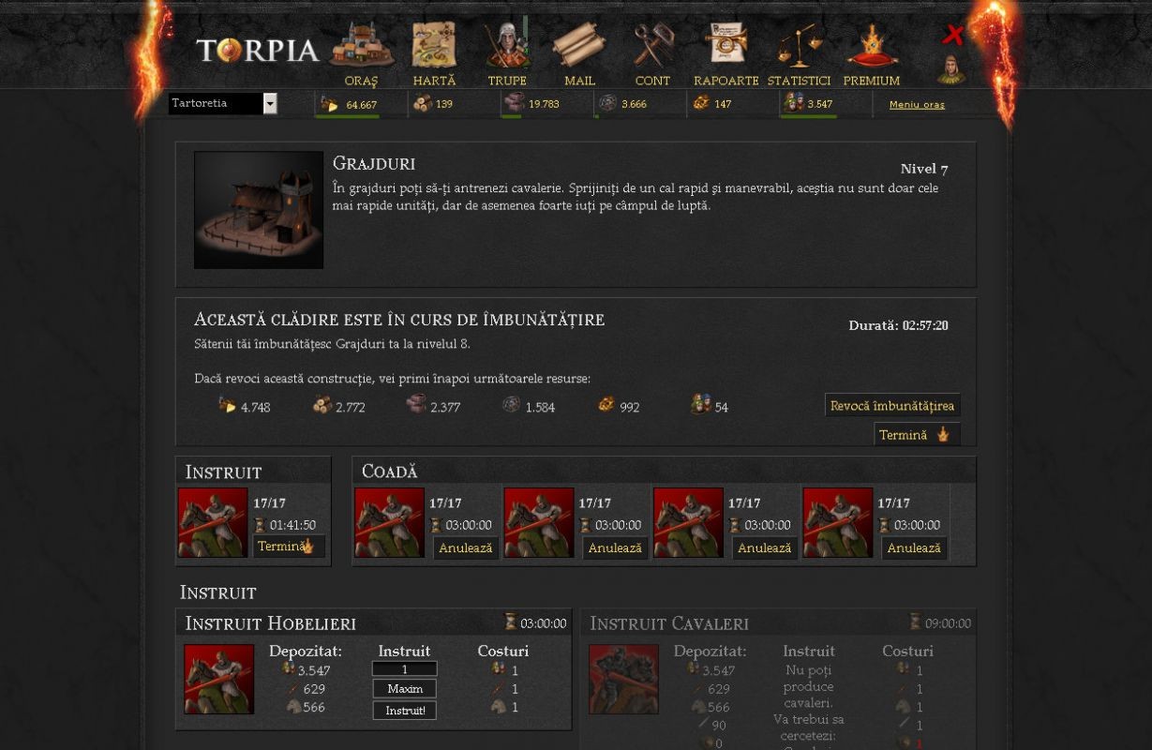The height and width of the screenshot is (750, 1152).
Task: Open the Trupe troops icon
Action: tap(507, 46)
